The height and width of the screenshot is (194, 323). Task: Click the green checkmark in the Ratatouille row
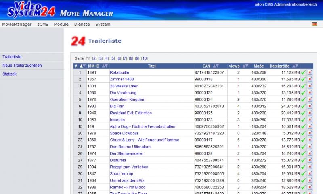tap(304, 72)
